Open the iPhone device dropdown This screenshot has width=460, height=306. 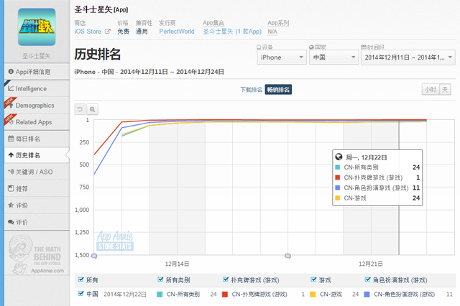(282, 57)
